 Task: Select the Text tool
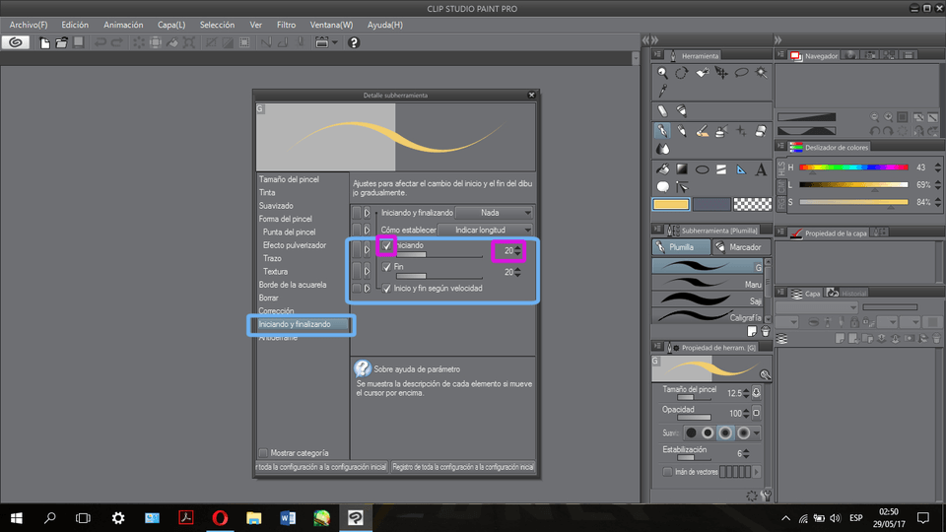click(x=761, y=169)
